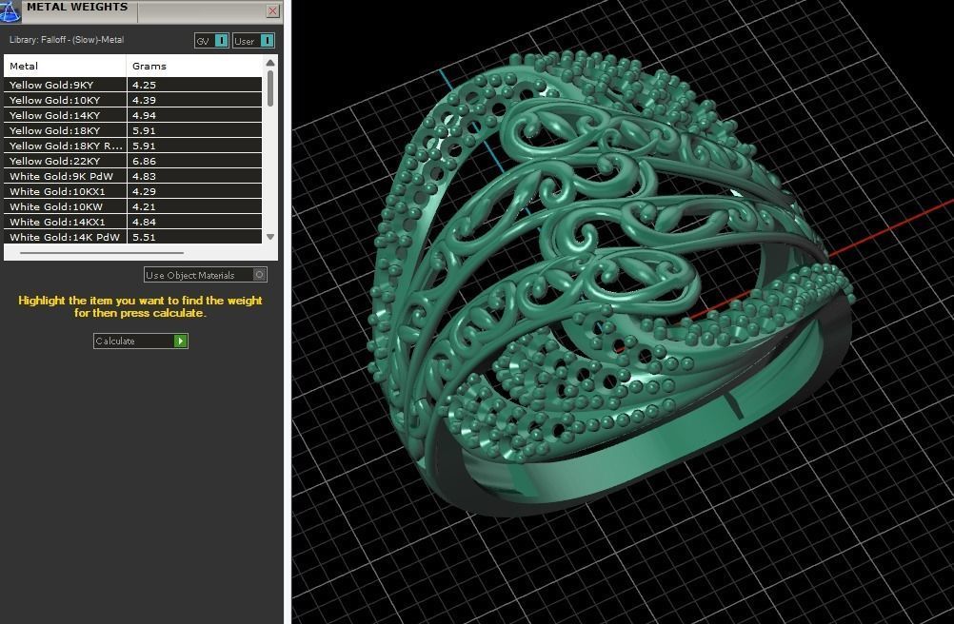Select the White Gold:9K PdW row
Image resolution: width=954 pixels, height=624 pixels.
tap(132, 176)
